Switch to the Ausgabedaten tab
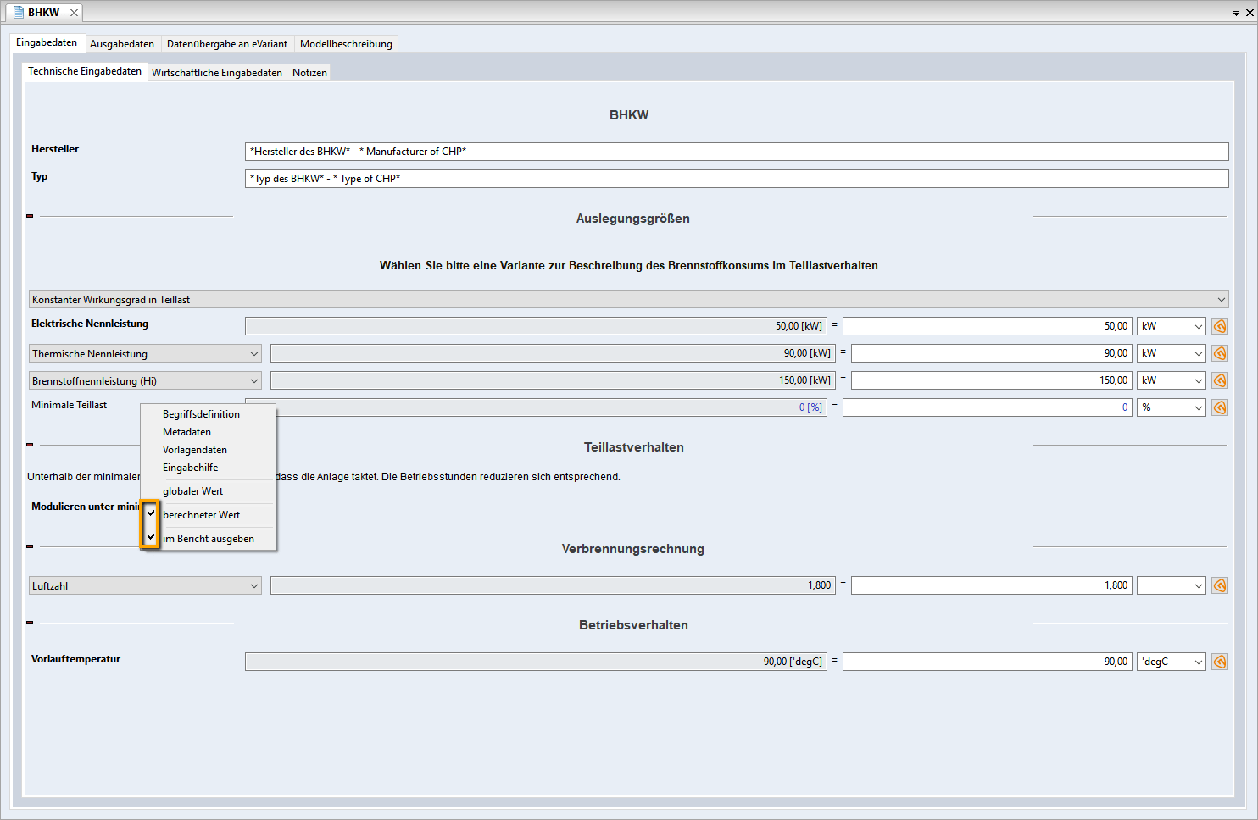 (122, 44)
